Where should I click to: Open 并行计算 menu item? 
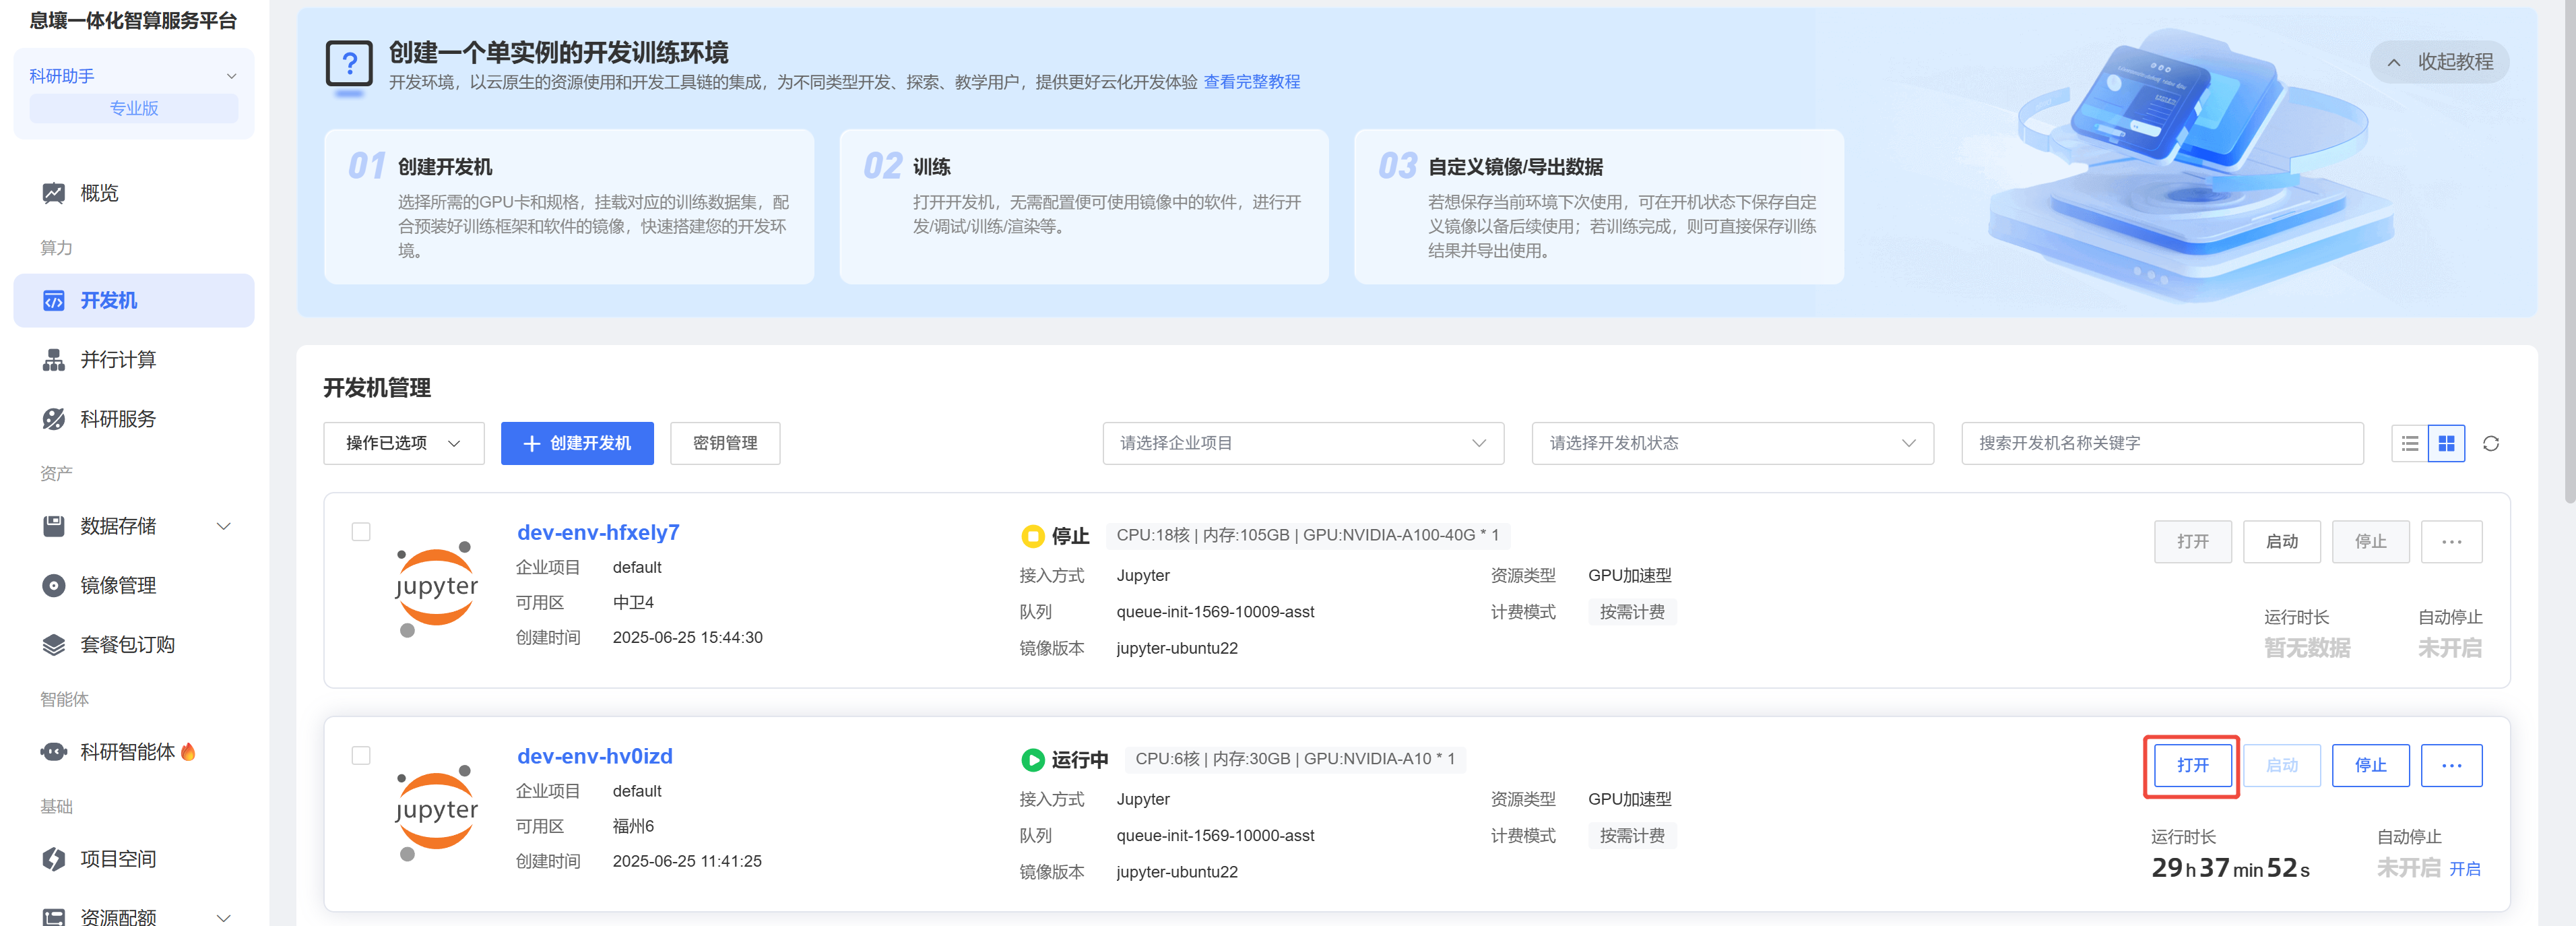click(x=134, y=360)
